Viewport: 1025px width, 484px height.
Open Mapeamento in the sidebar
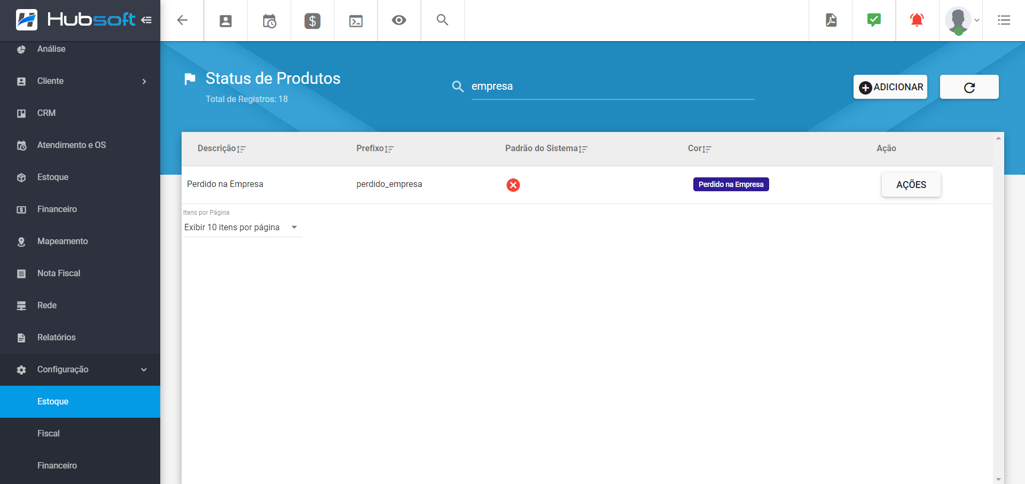click(x=80, y=241)
